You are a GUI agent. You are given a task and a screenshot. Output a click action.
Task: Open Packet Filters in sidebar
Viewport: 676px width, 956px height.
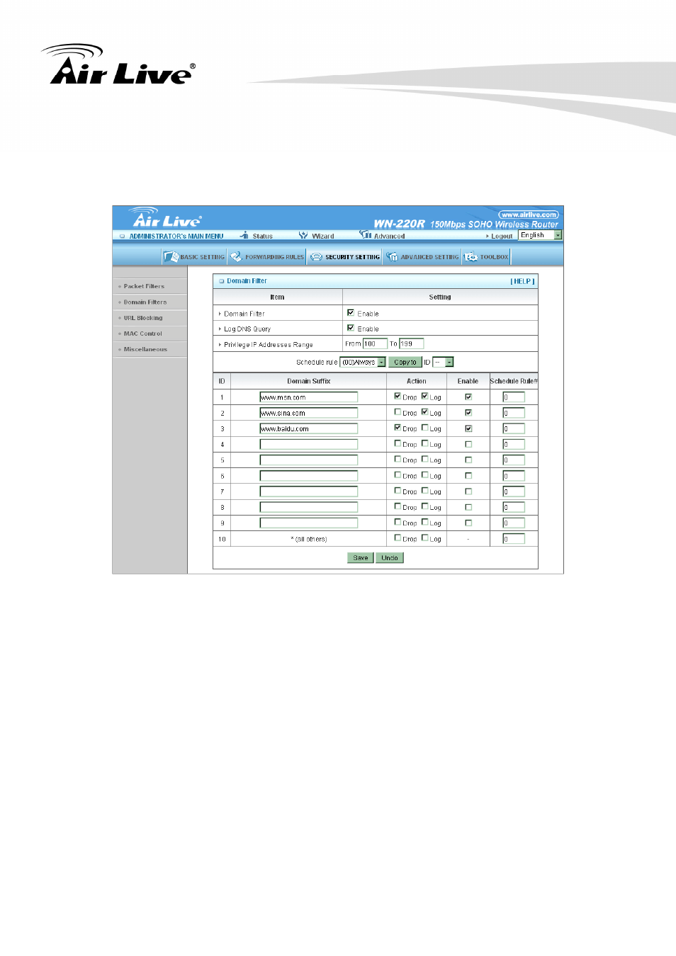(144, 286)
